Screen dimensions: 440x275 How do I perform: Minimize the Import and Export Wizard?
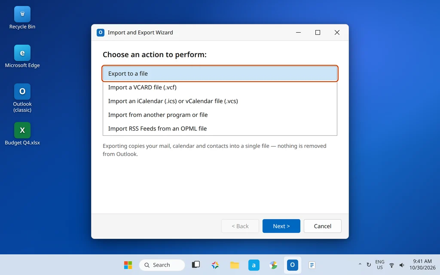pos(298,33)
